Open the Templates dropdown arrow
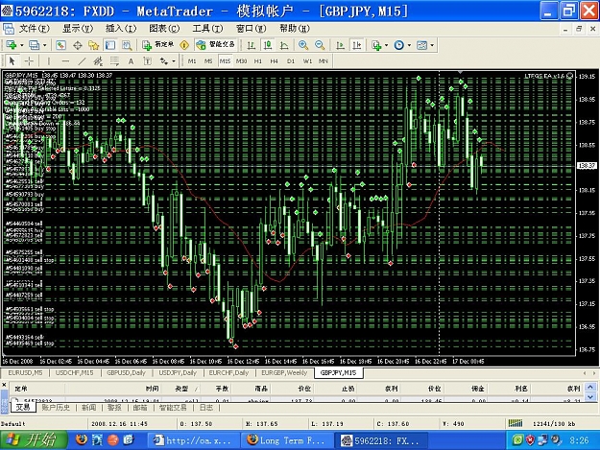The width and height of the screenshot is (600, 450). (x=432, y=45)
